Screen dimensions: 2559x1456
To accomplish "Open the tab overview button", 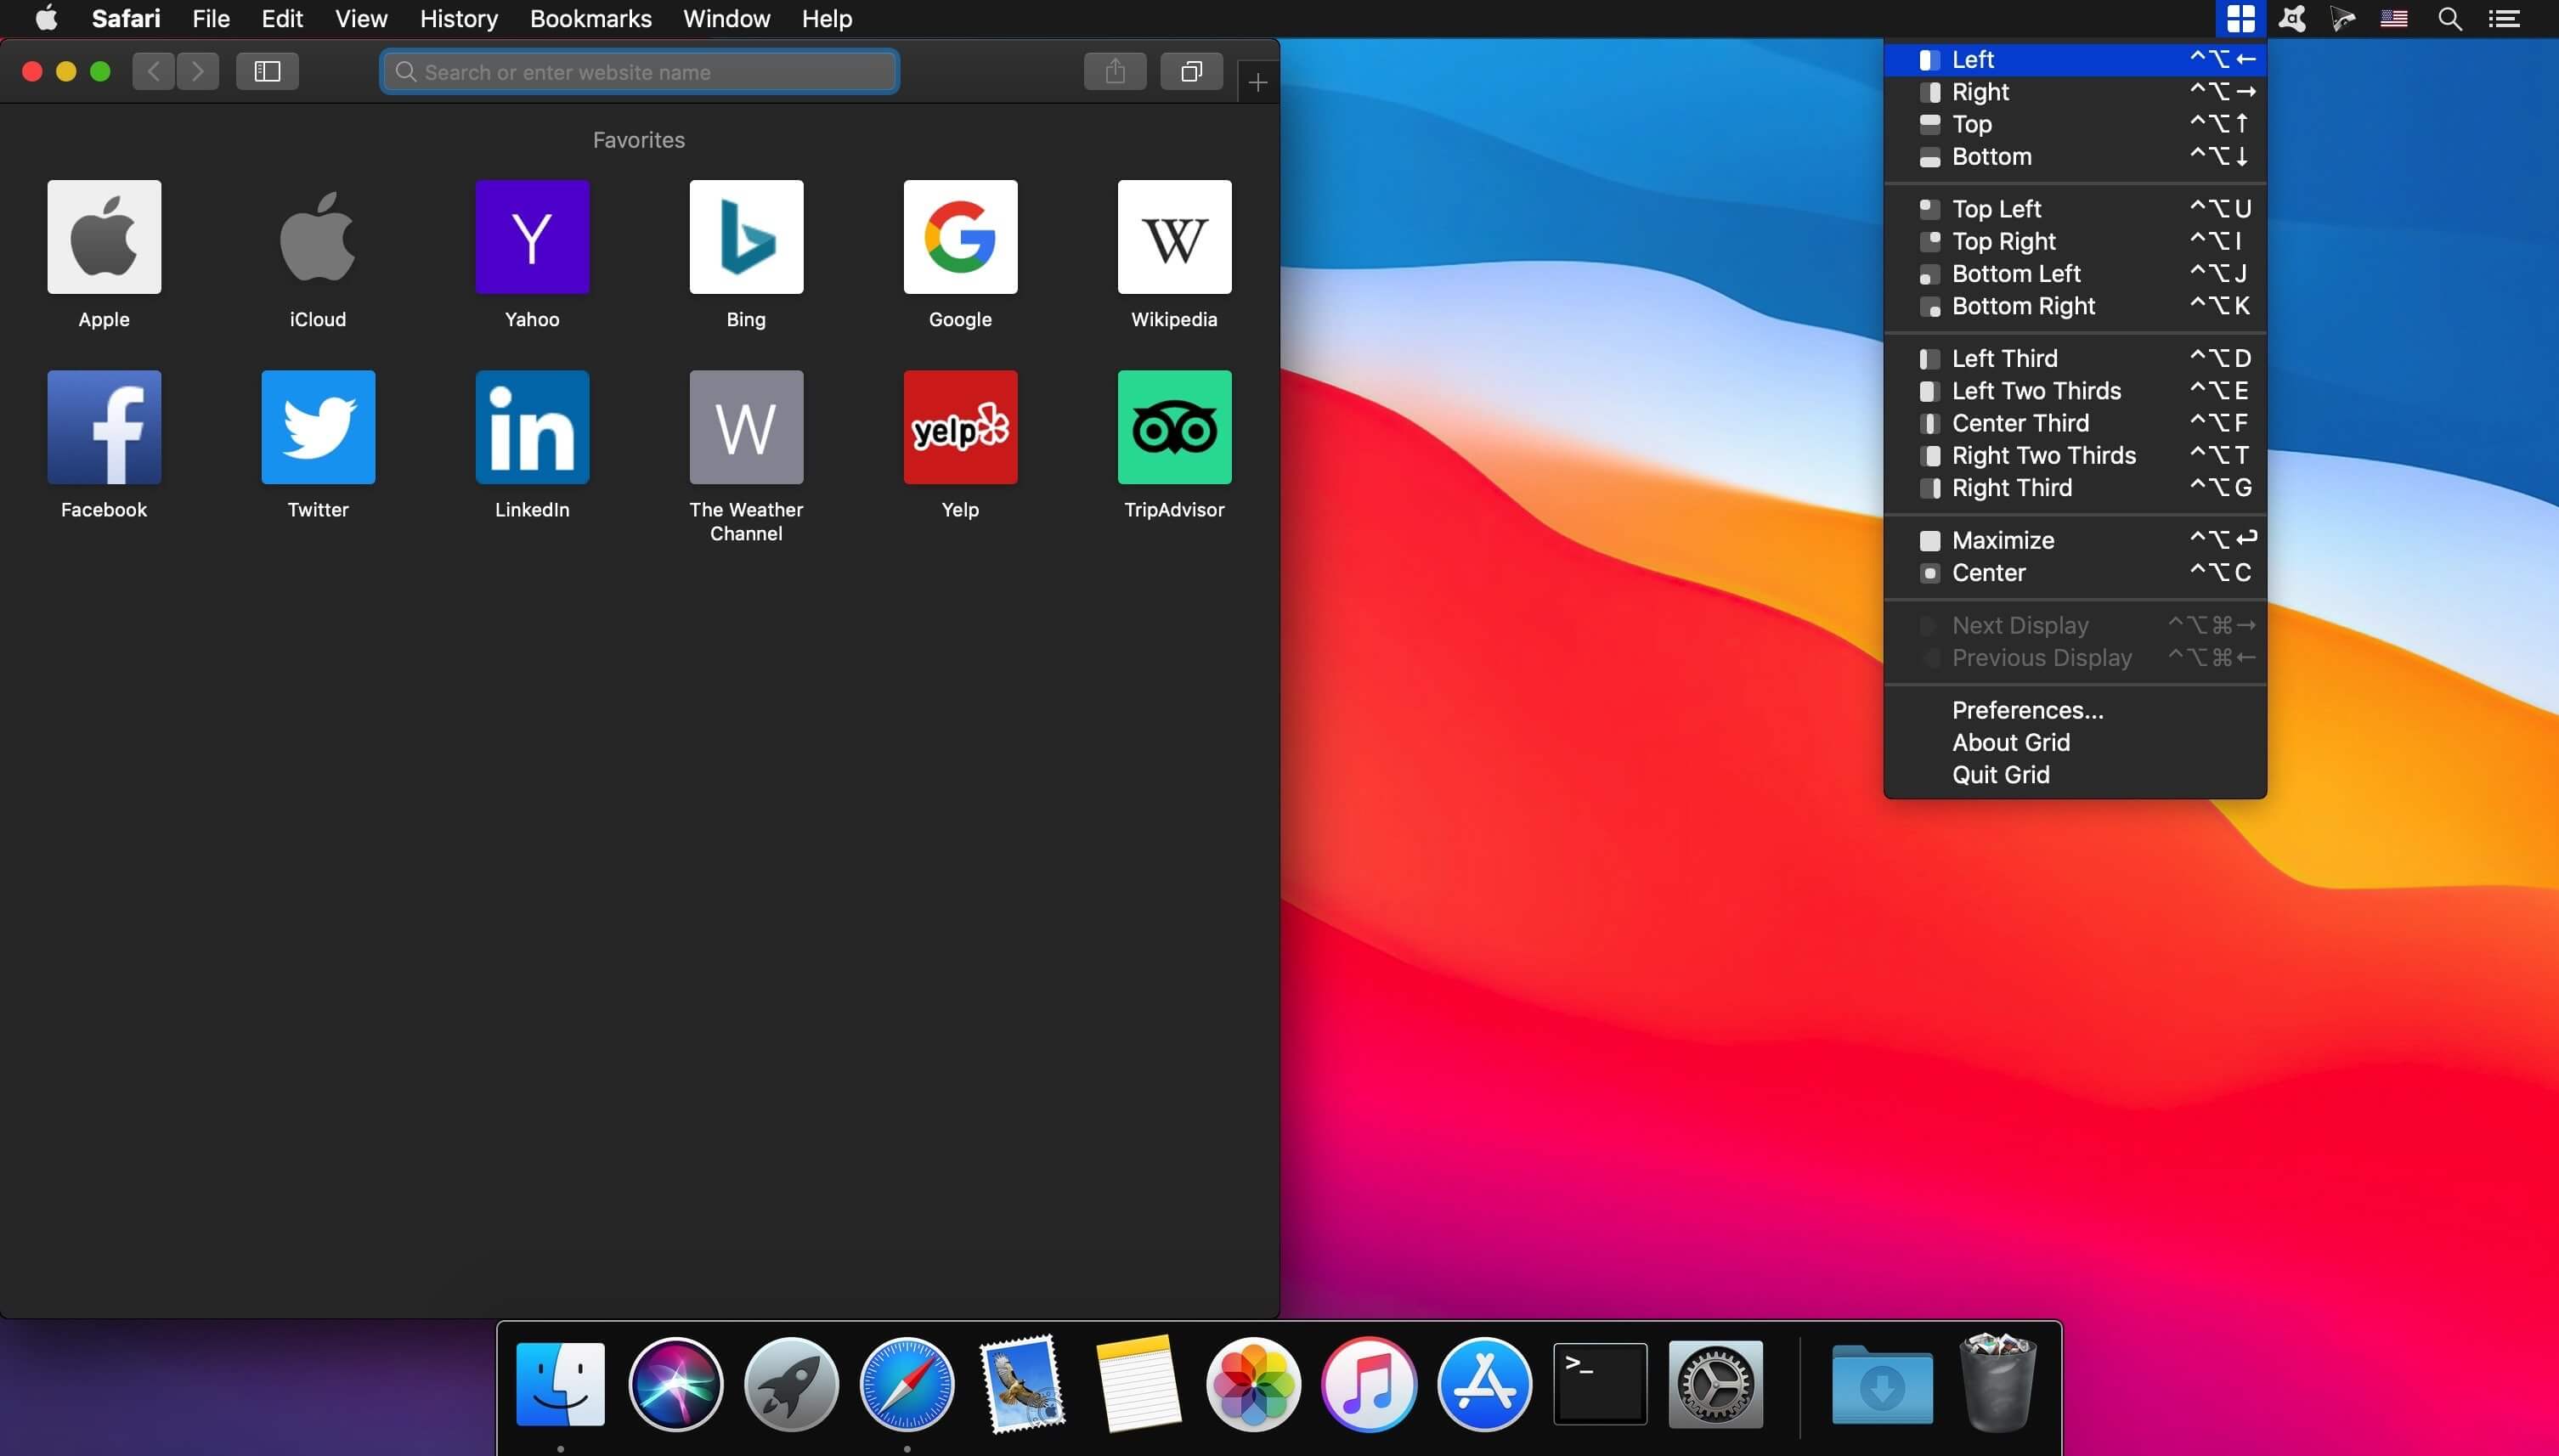I will click(1190, 71).
